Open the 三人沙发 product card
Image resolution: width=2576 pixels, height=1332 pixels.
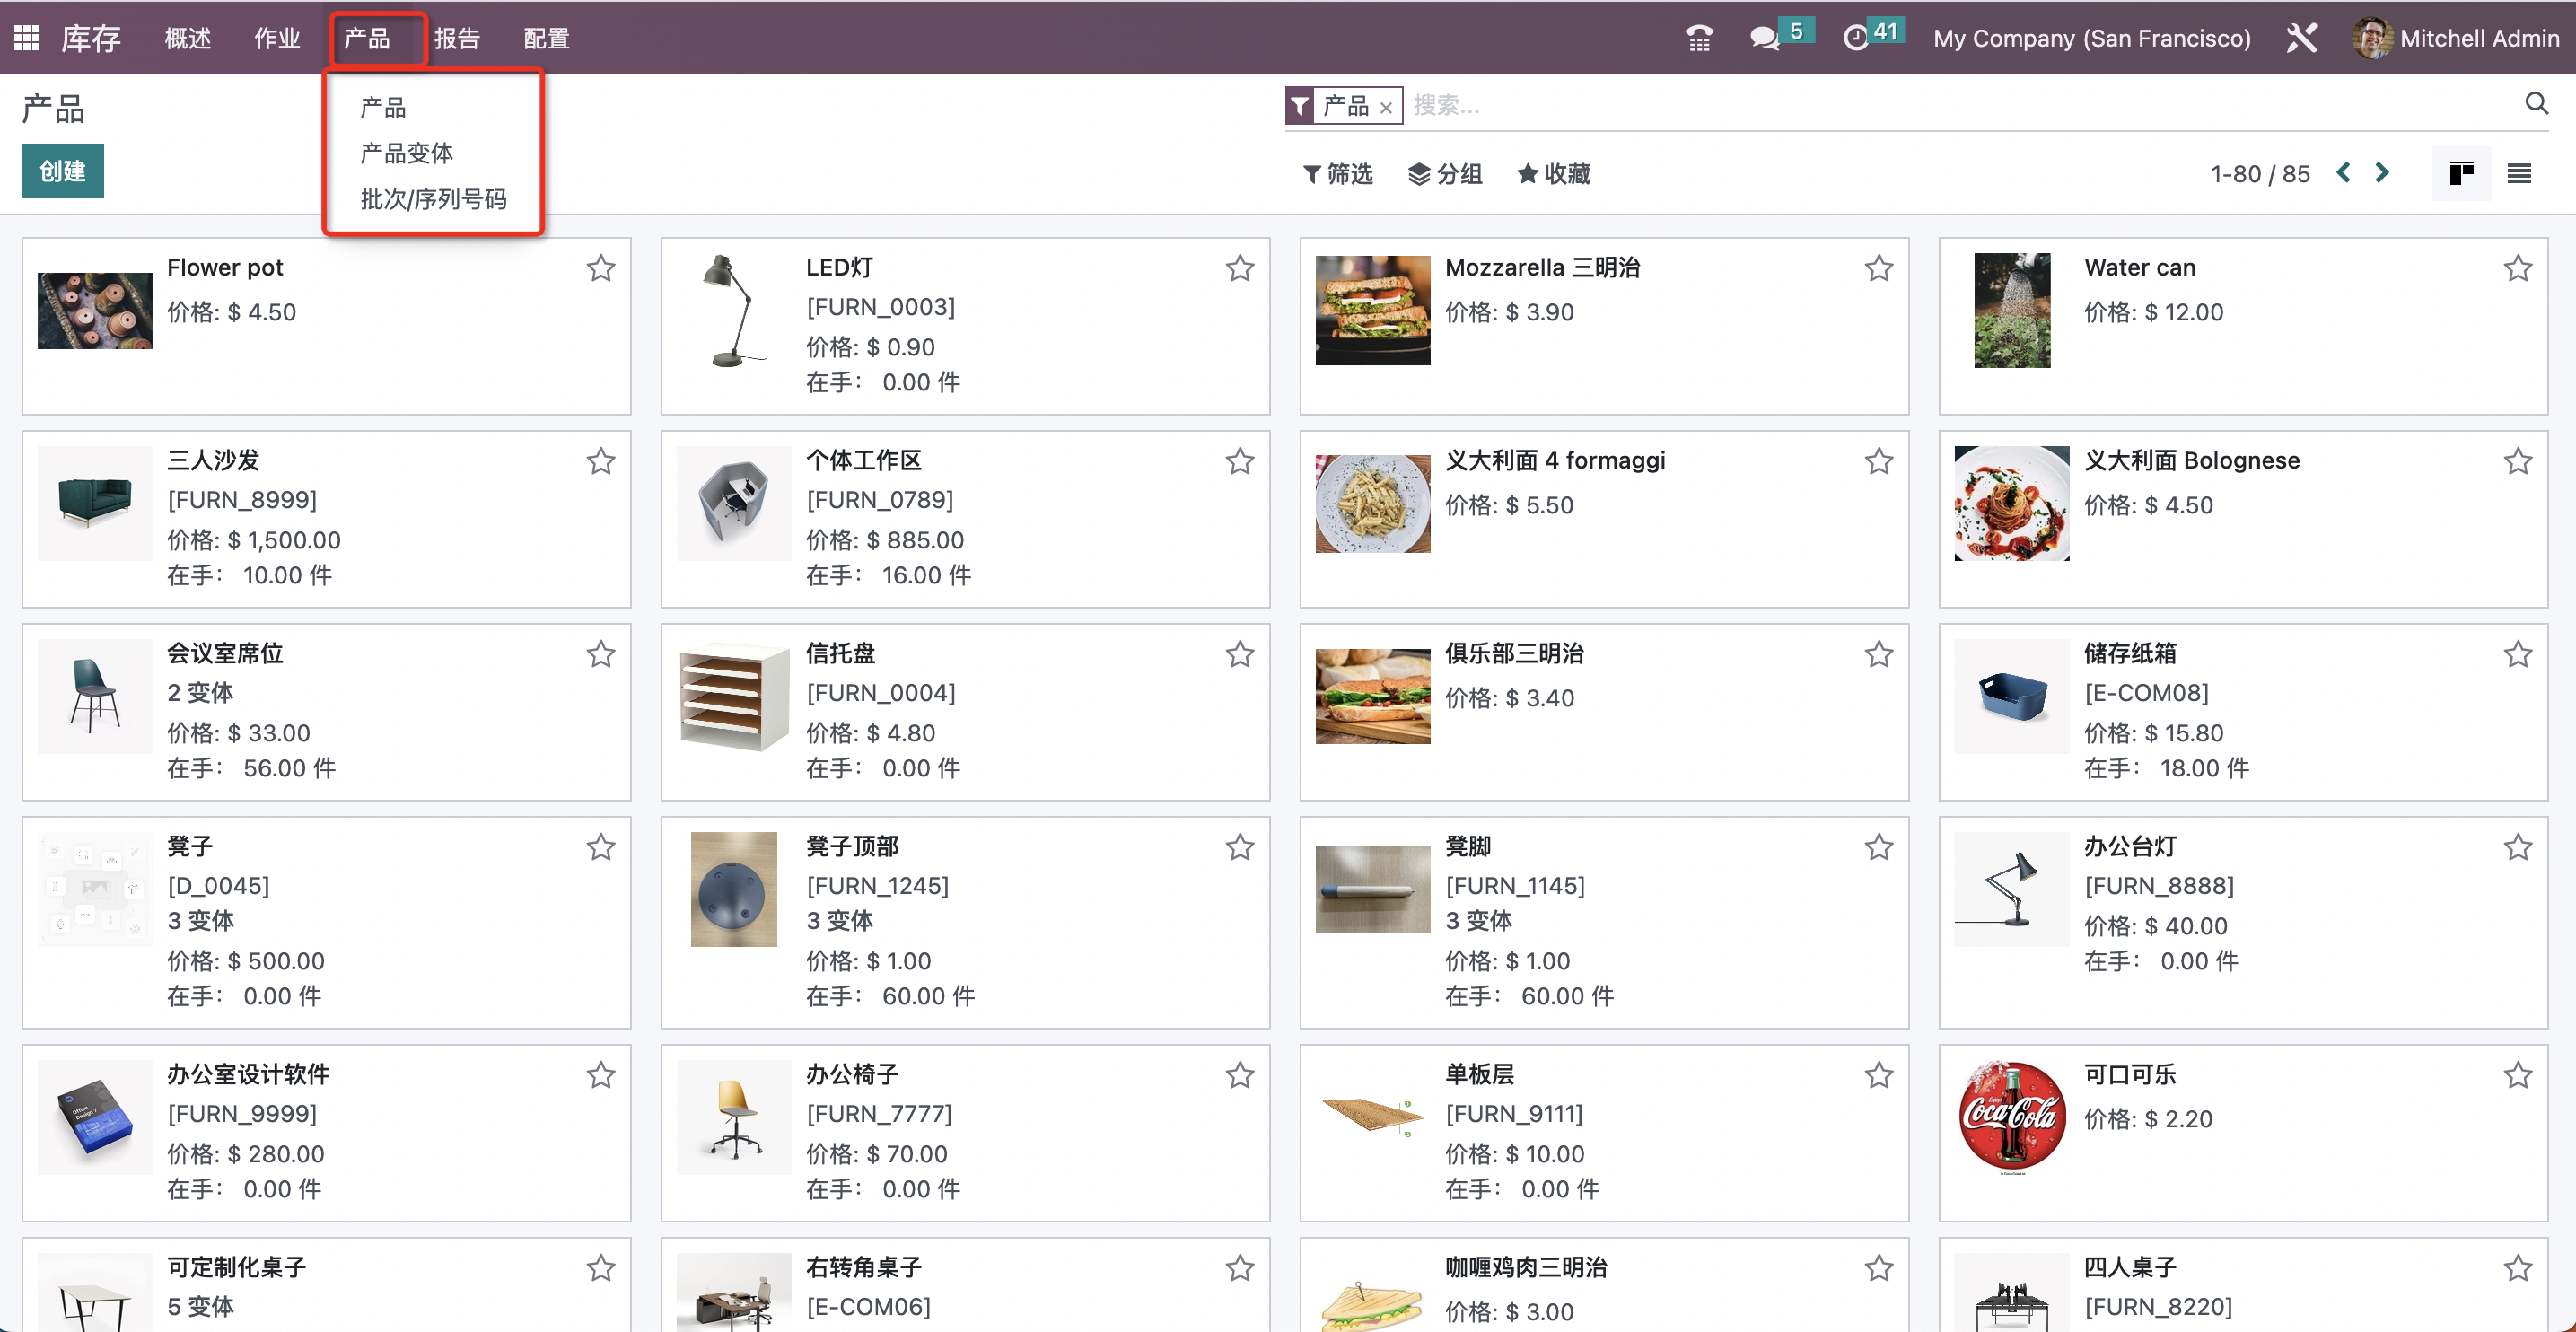(x=326, y=519)
